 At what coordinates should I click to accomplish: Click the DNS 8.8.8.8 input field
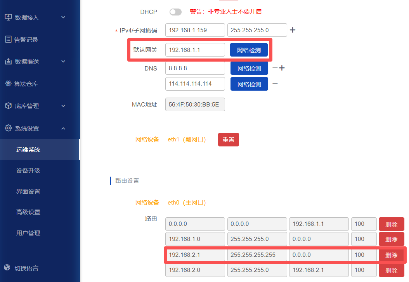pos(195,68)
